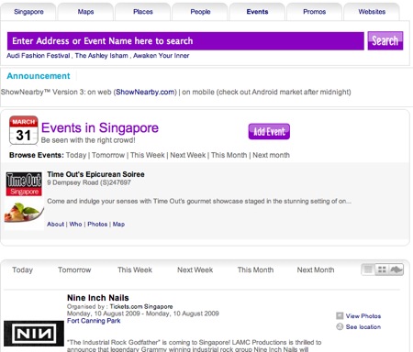The height and width of the screenshot is (352, 413).
Task: Click the Announcement heading
Action: [x=39, y=76]
